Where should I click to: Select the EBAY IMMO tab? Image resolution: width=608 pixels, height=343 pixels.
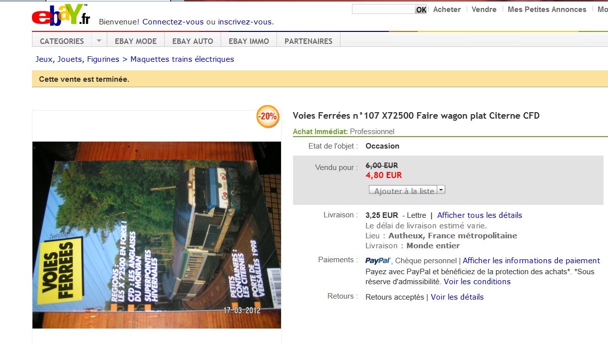point(249,41)
